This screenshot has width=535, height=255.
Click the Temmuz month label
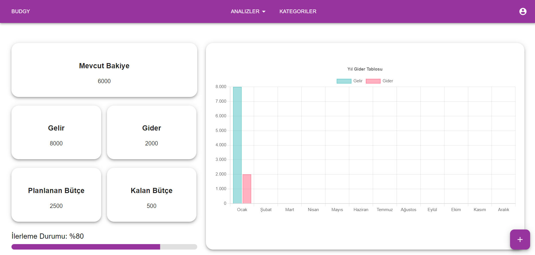(385, 210)
